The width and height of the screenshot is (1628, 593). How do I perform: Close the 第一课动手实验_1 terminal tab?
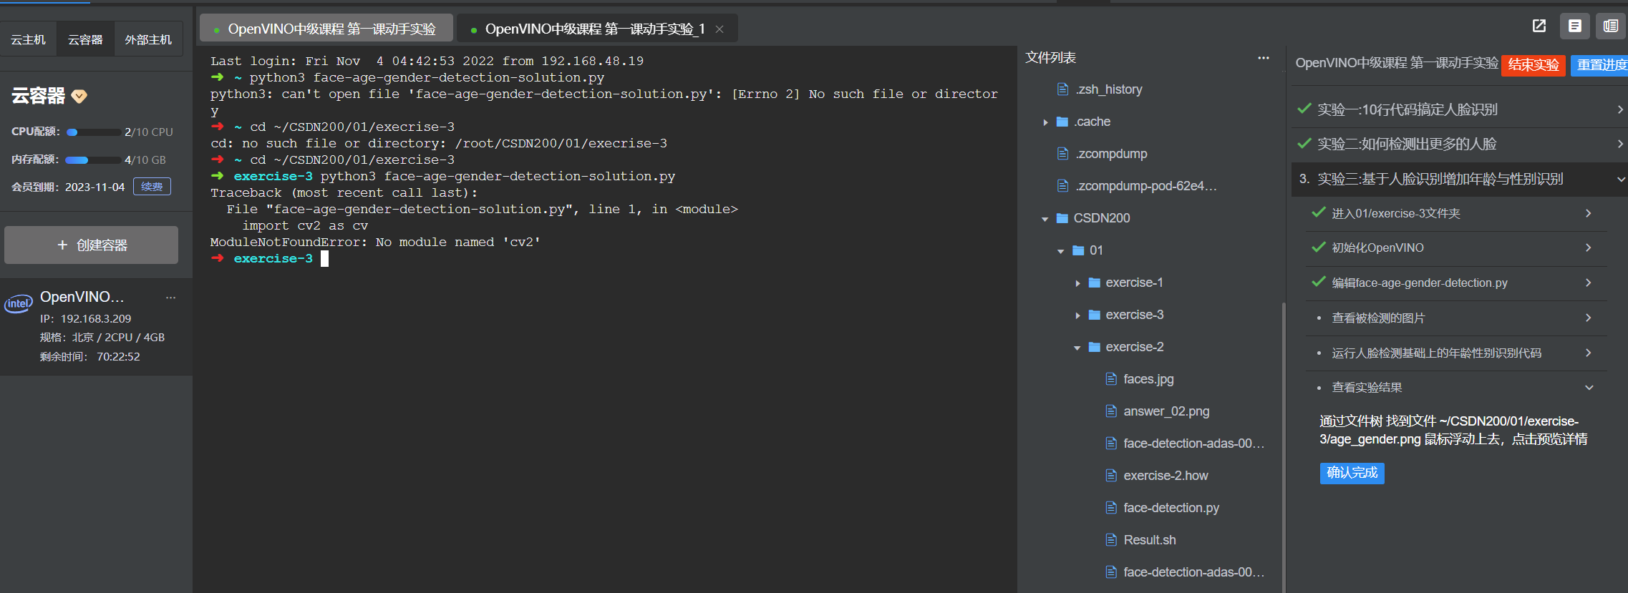click(x=719, y=29)
